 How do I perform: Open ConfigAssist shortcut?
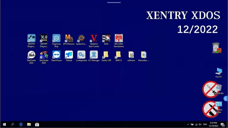click(81, 56)
